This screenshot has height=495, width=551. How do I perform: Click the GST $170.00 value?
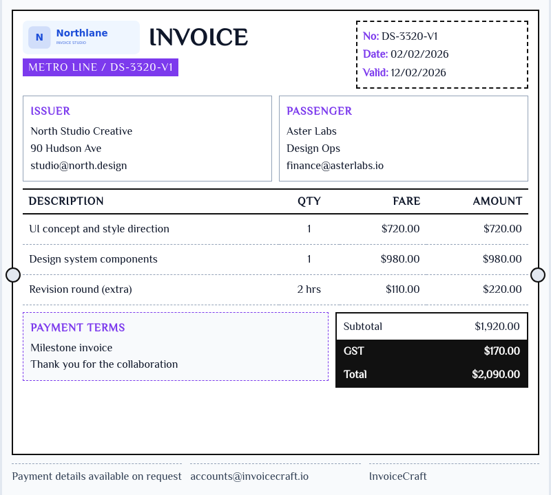[x=502, y=351]
